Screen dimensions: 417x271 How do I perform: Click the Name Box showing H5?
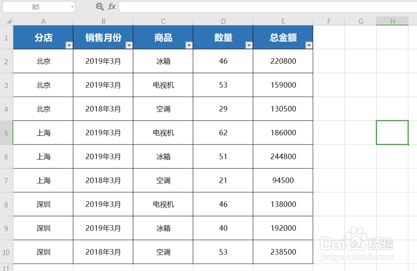point(36,7)
